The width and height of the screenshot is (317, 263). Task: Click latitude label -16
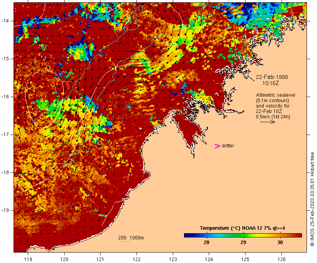5,97
